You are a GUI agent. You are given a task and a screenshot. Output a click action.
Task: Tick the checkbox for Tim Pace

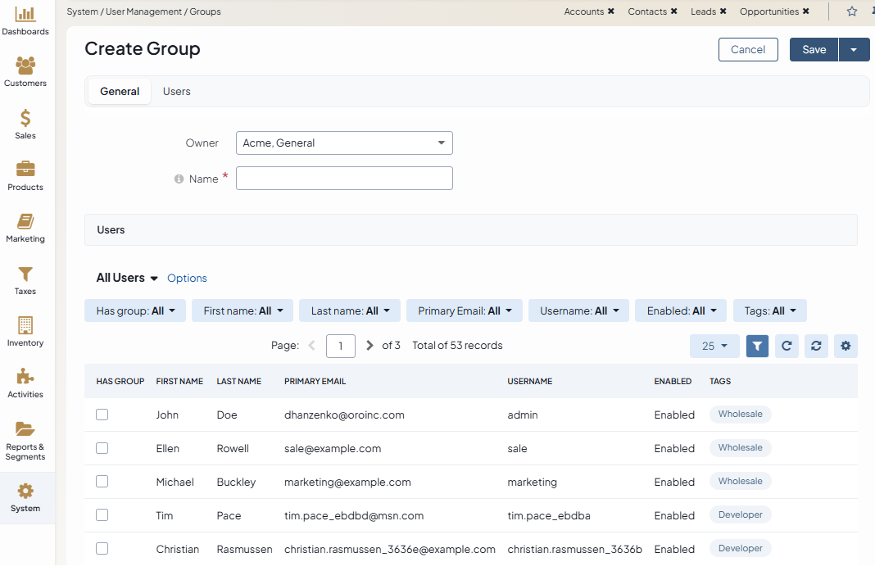102,515
